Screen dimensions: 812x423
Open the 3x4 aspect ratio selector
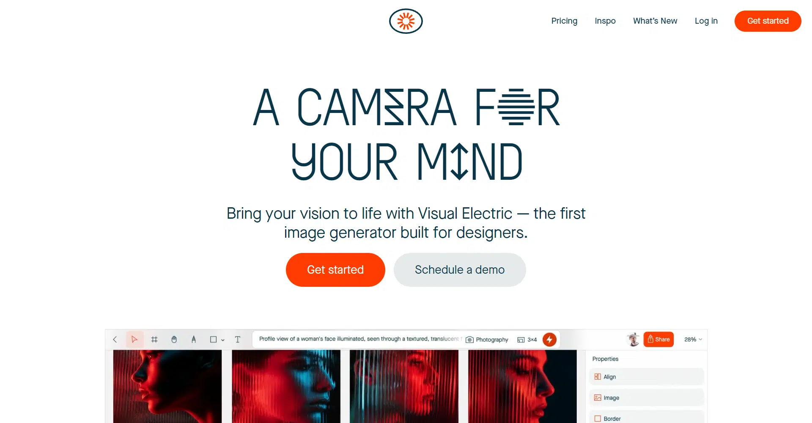coord(527,340)
